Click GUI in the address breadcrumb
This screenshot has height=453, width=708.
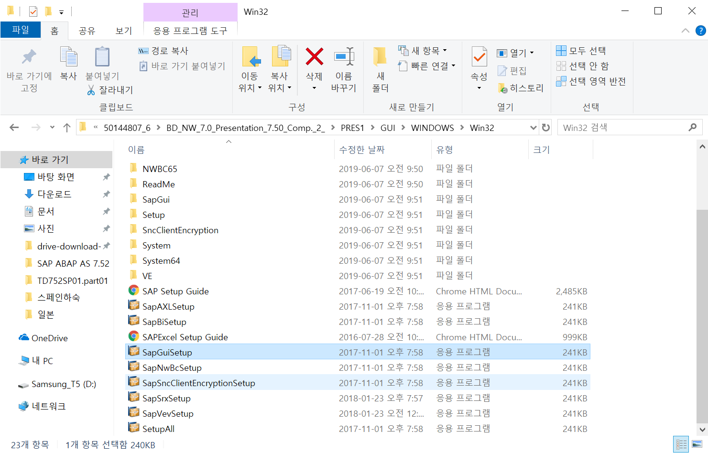point(388,128)
